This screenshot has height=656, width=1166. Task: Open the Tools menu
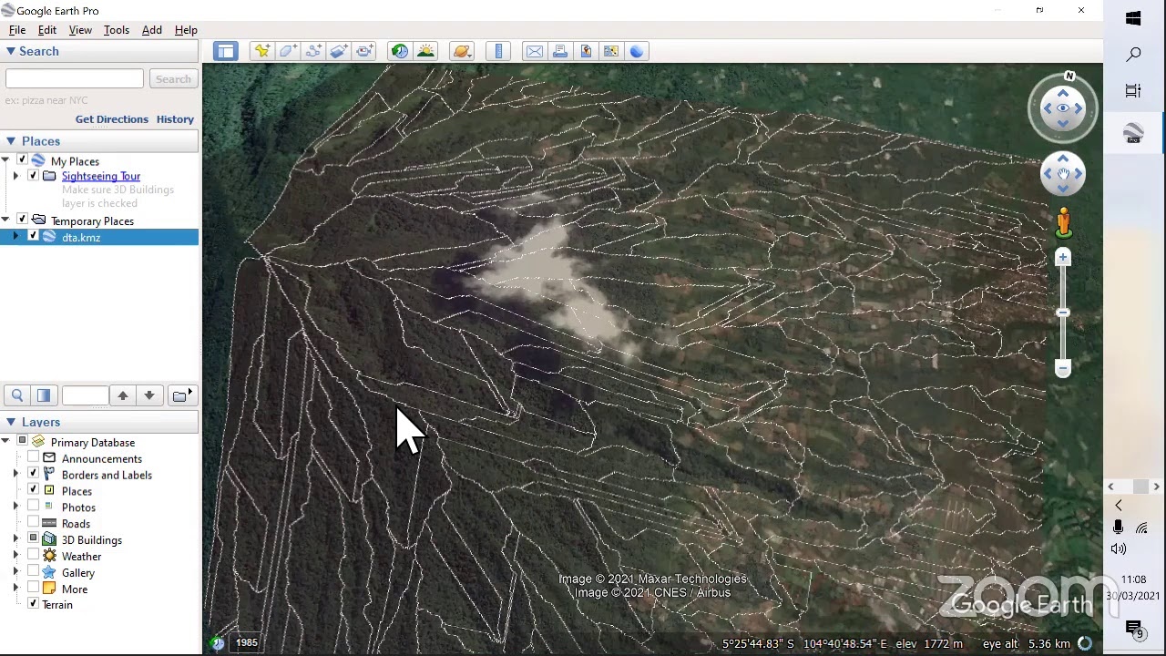[117, 30]
